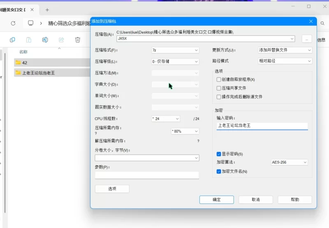Enable 创建自释放程序 checkbox
The height and width of the screenshot is (228, 329).
pos(219,79)
